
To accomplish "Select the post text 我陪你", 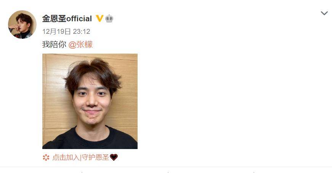I will click(54, 44).
